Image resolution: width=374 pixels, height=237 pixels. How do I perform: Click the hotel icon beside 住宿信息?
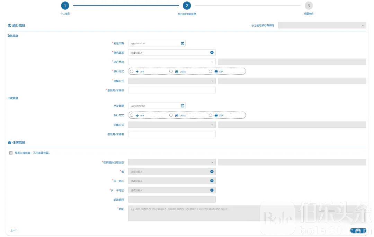[9, 142]
